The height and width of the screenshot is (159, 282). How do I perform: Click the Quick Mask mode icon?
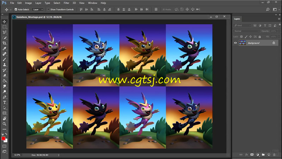pyautogui.click(x=4, y=146)
